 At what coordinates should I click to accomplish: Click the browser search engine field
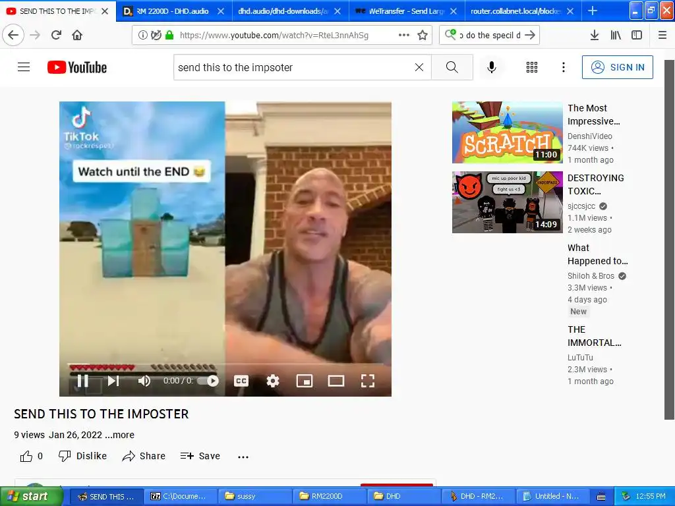click(x=490, y=36)
